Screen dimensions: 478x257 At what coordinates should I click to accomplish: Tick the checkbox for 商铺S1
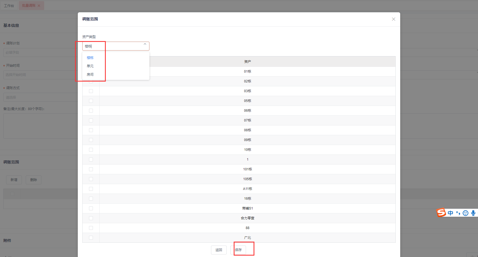pyautogui.click(x=91, y=208)
